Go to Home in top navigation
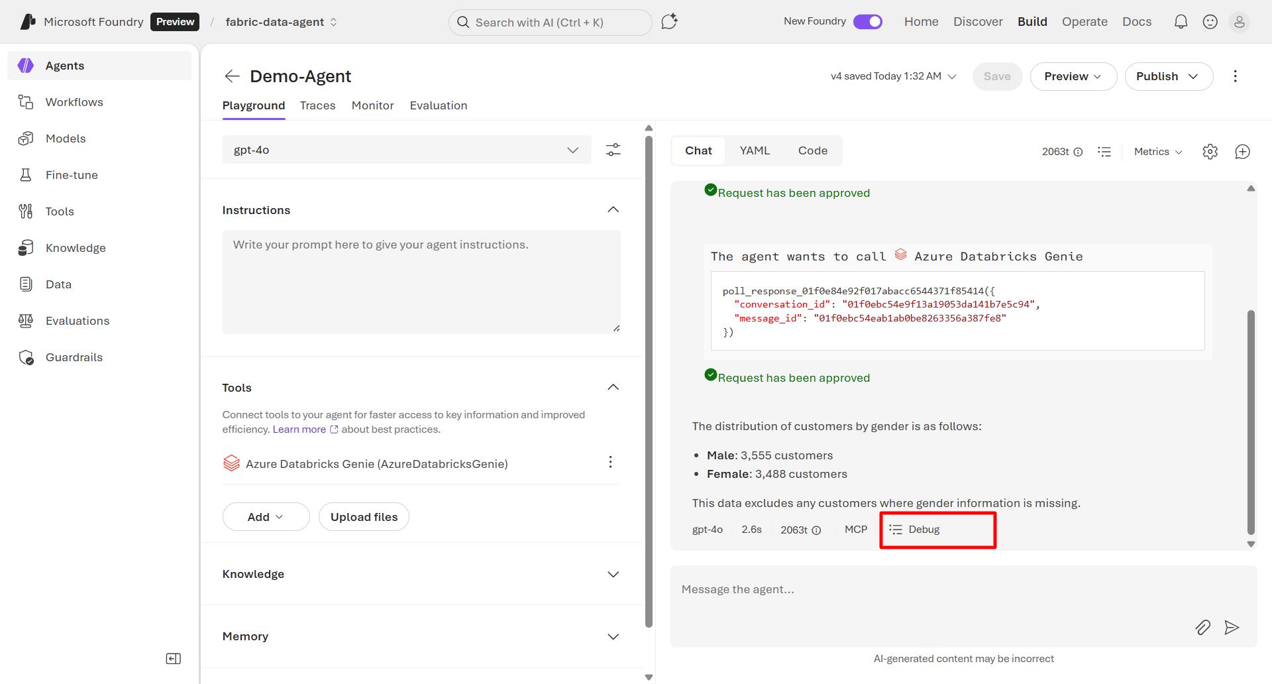Screen dimensions: 1272x684 pos(922,22)
